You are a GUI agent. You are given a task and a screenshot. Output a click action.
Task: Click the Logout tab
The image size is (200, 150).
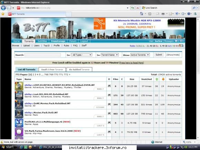[x=84, y=41]
